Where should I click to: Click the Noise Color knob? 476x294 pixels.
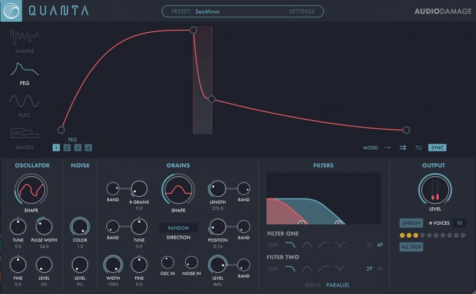pyautogui.click(x=80, y=227)
